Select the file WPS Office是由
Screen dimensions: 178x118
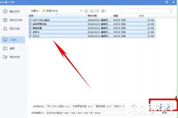pos(92,20)
